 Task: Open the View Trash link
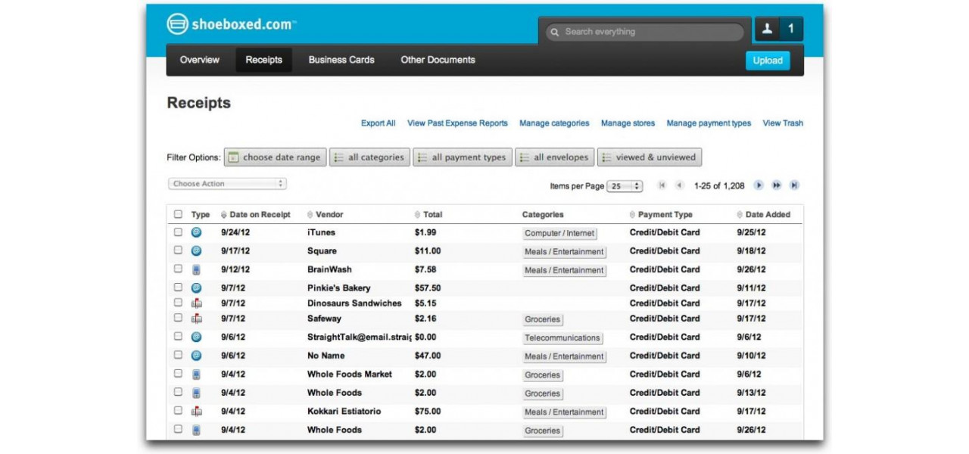[783, 123]
